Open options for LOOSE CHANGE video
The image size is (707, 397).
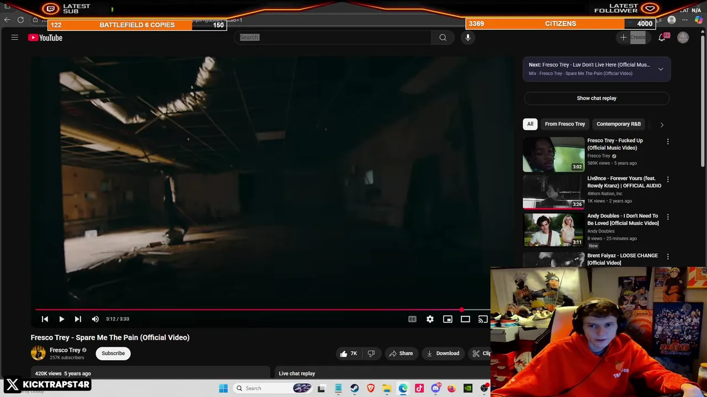pos(668,256)
